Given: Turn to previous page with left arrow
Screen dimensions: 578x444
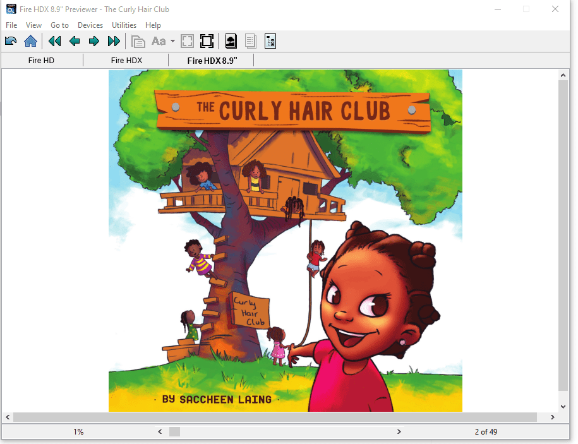Looking at the screenshot, I should point(75,42).
